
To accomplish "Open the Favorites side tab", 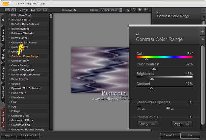I will [3, 118].
